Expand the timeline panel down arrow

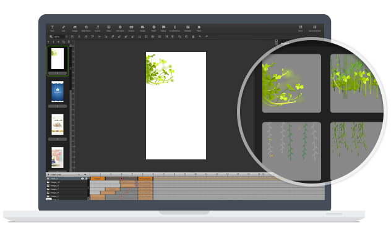tap(85, 174)
